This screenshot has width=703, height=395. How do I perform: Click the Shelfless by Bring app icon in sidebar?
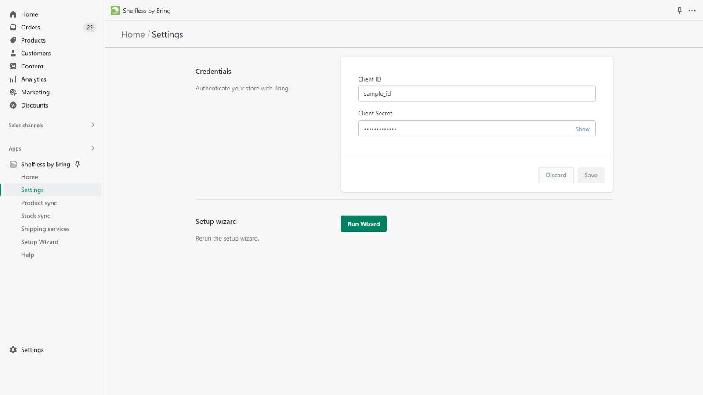pos(13,164)
